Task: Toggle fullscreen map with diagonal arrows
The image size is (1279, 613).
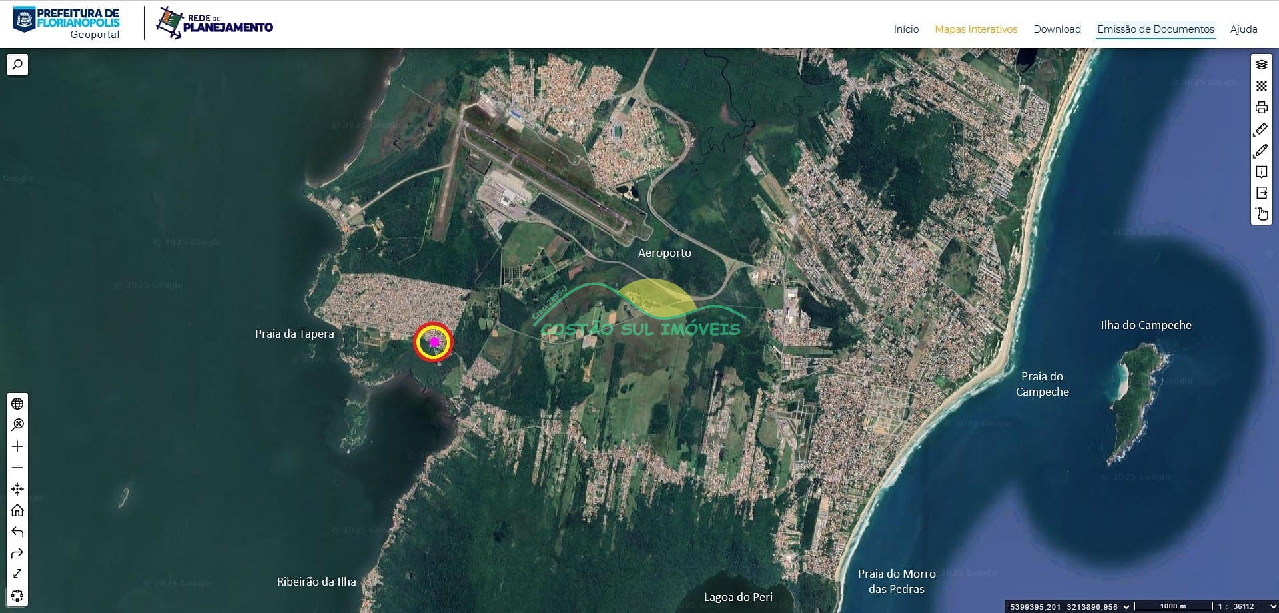Action: pos(17,574)
